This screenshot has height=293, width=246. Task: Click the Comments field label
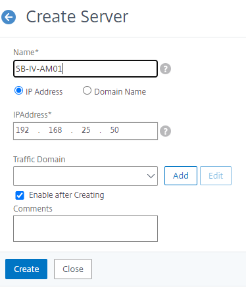click(x=33, y=209)
